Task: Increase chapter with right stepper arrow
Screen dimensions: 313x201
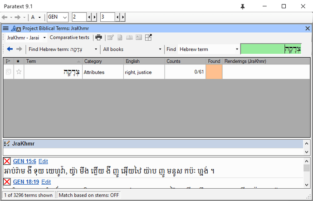Action: pos(94,17)
